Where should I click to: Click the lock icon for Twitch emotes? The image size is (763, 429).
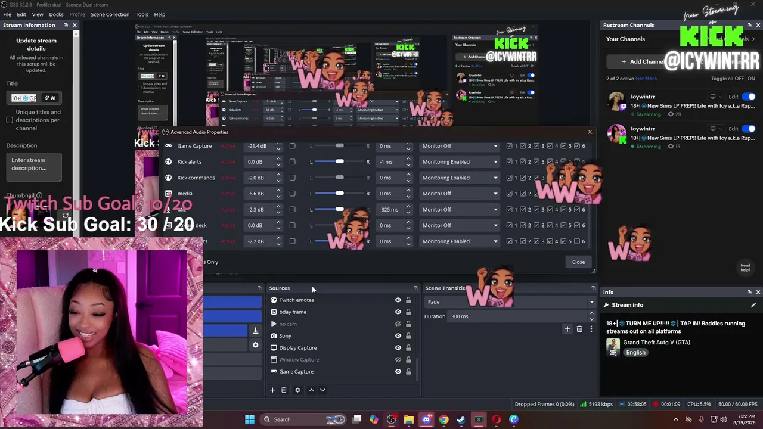click(x=408, y=300)
